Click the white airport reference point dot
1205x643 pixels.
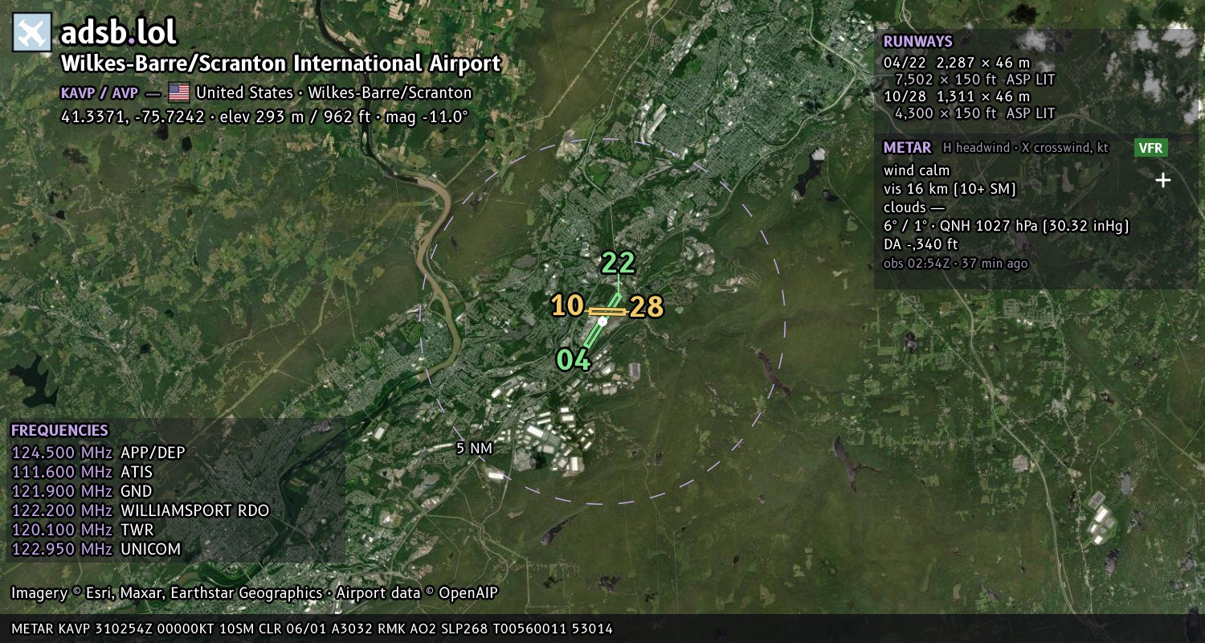(x=602, y=321)
